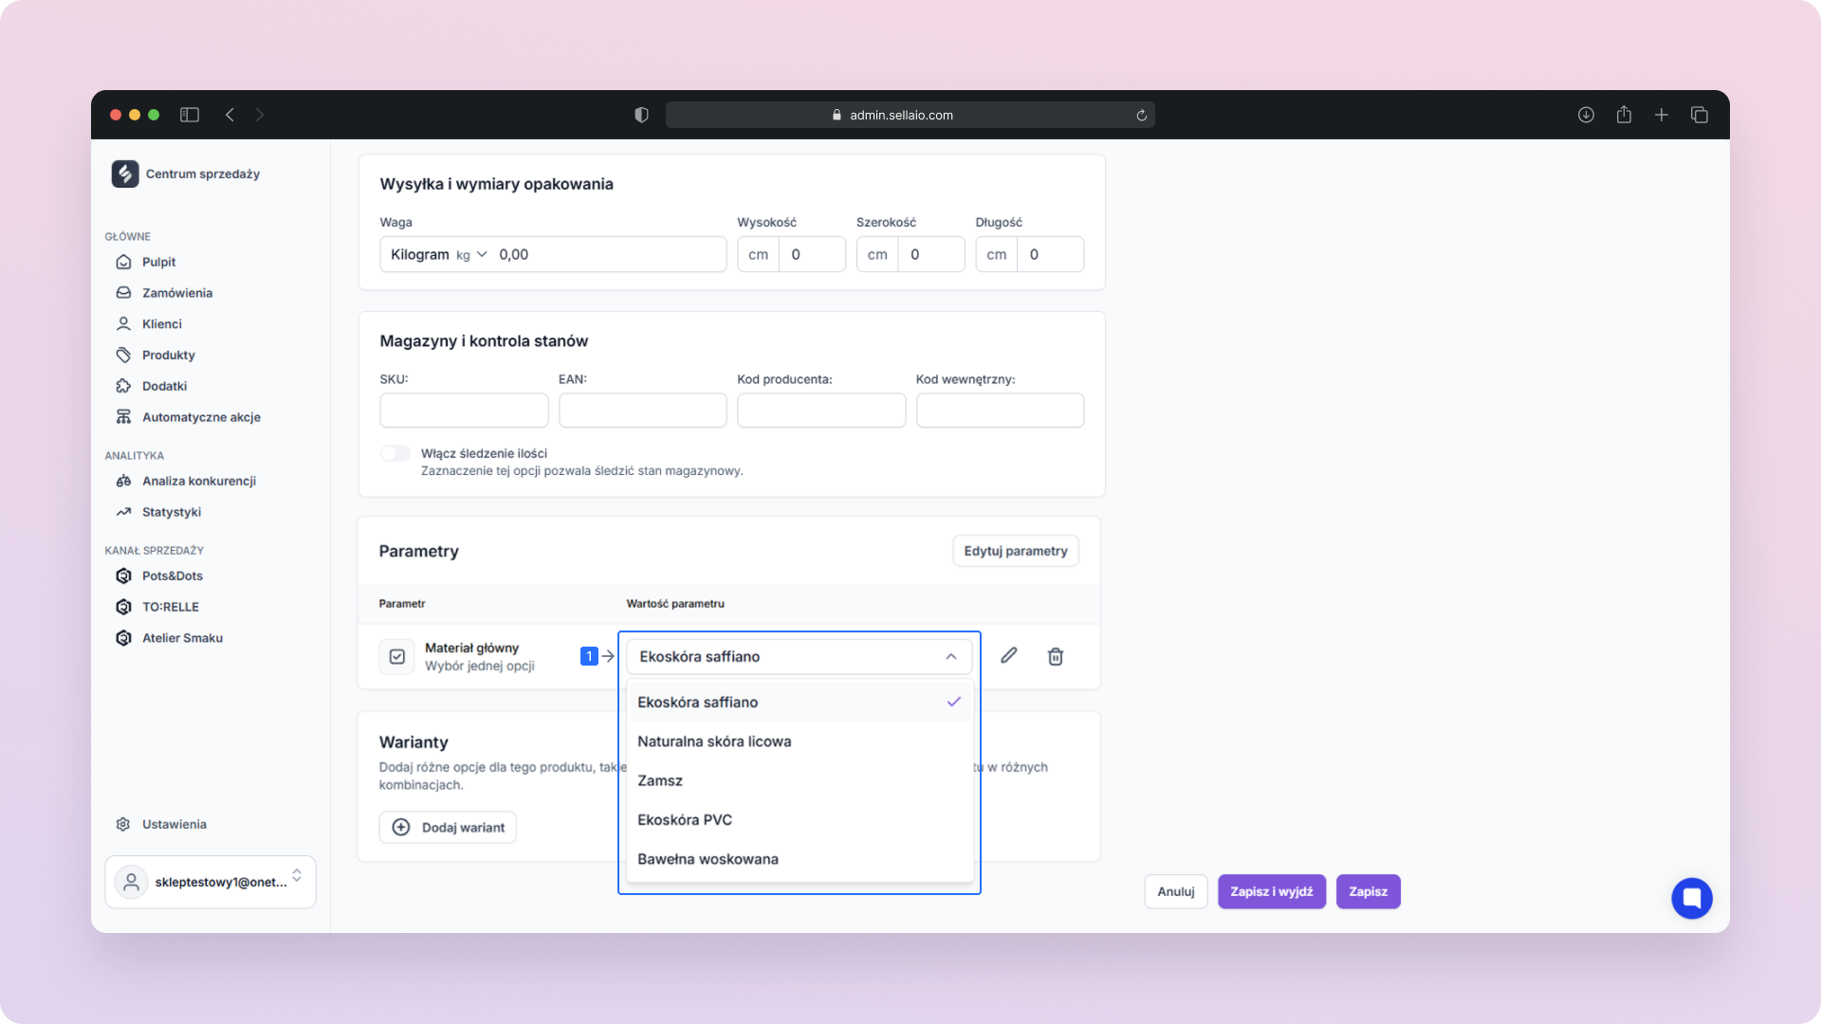Open the chat support bubble
1821x1024 pixels.
tap(1692, 898)
